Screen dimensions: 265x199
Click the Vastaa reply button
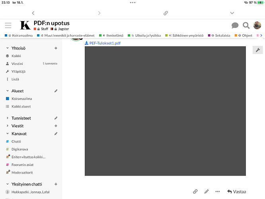click(237, 191)
